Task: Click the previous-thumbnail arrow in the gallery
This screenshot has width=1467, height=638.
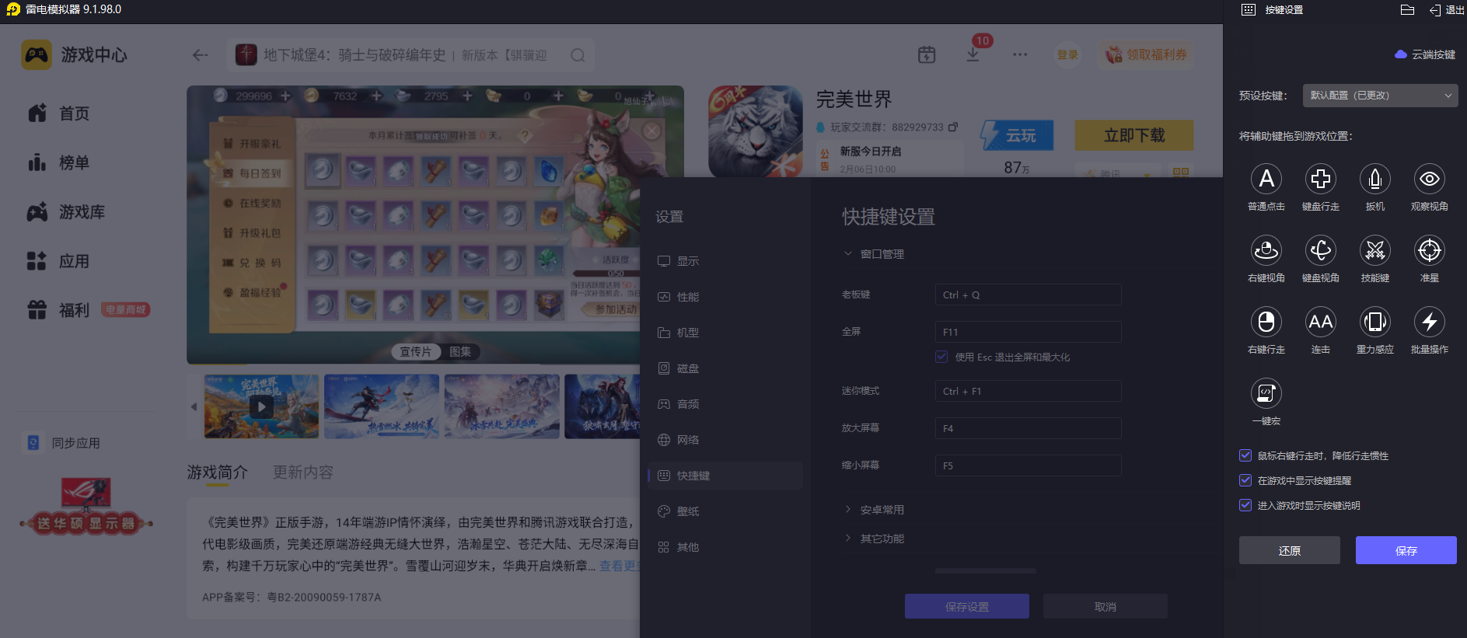Action: [194, 406]
